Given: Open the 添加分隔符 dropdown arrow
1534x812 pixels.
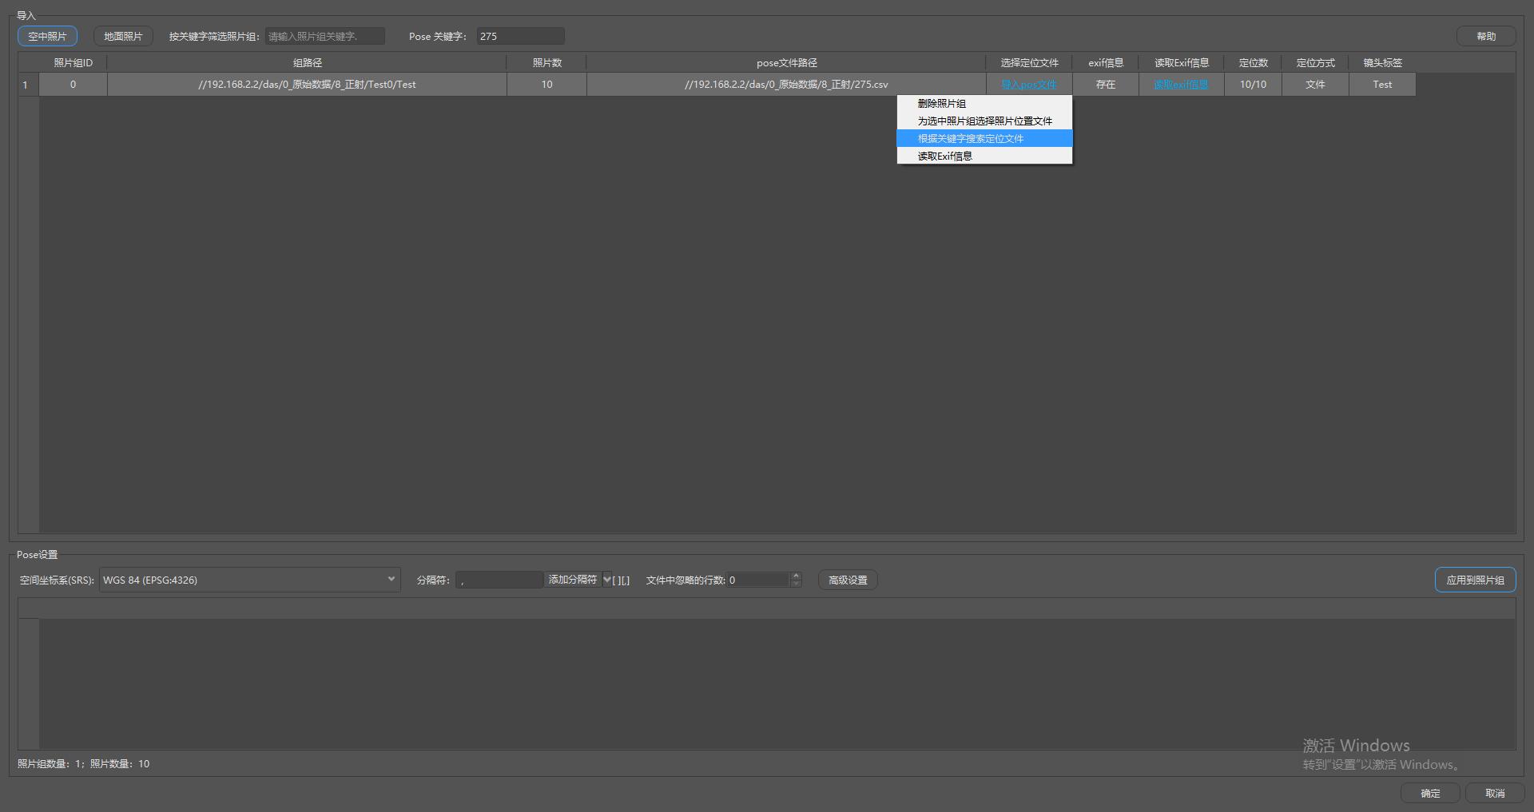Looking at the screenshot, I should tap(607, 580).
